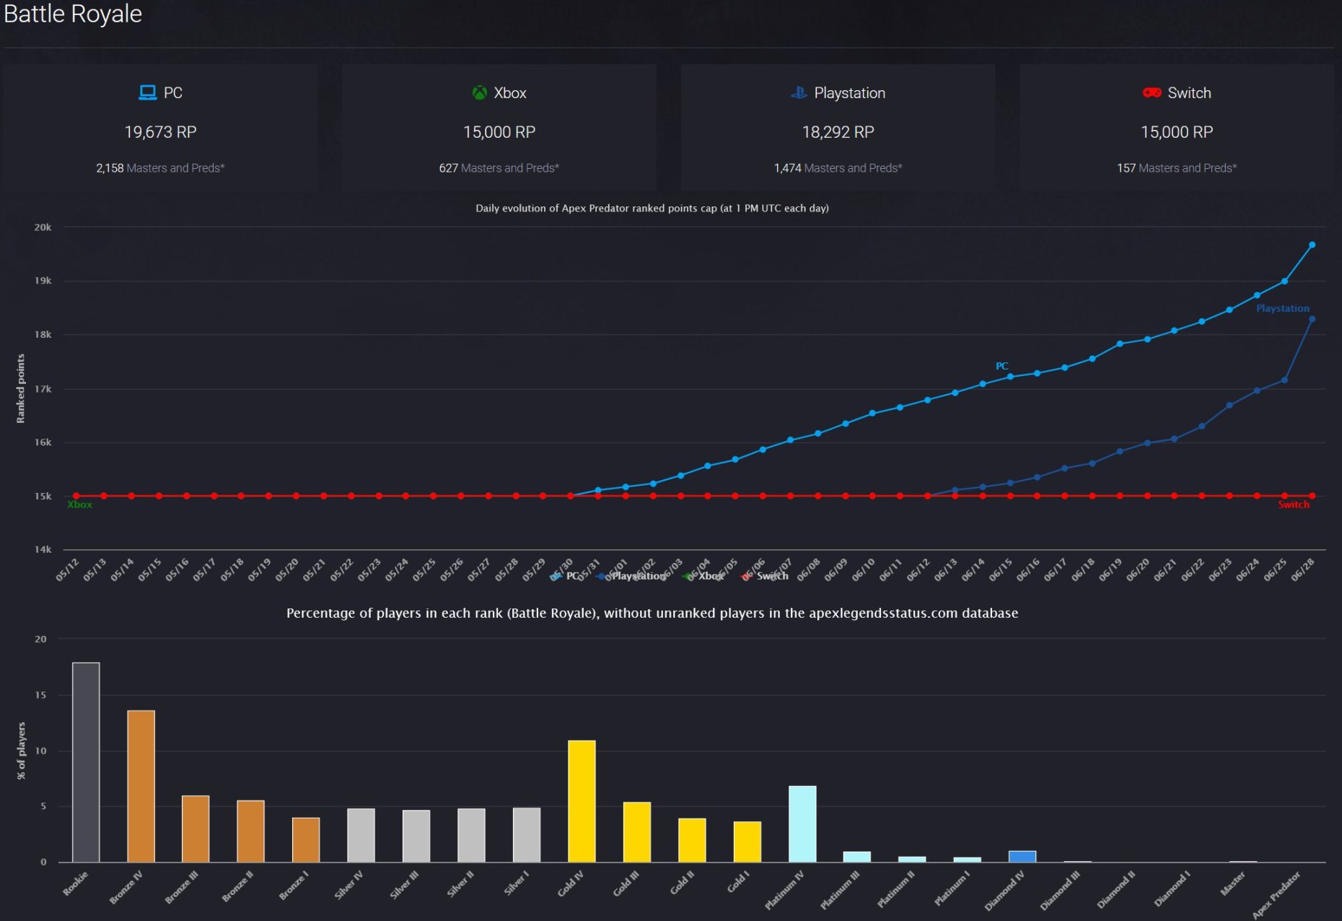Click the Gold I bar

click(747, 842)
